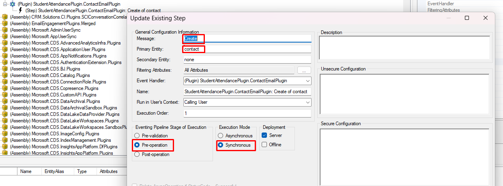Click the Microsoft.CDS.ImageConfig.Plugins assembly icon
This screenshot has width=503, height=186.
5,134
